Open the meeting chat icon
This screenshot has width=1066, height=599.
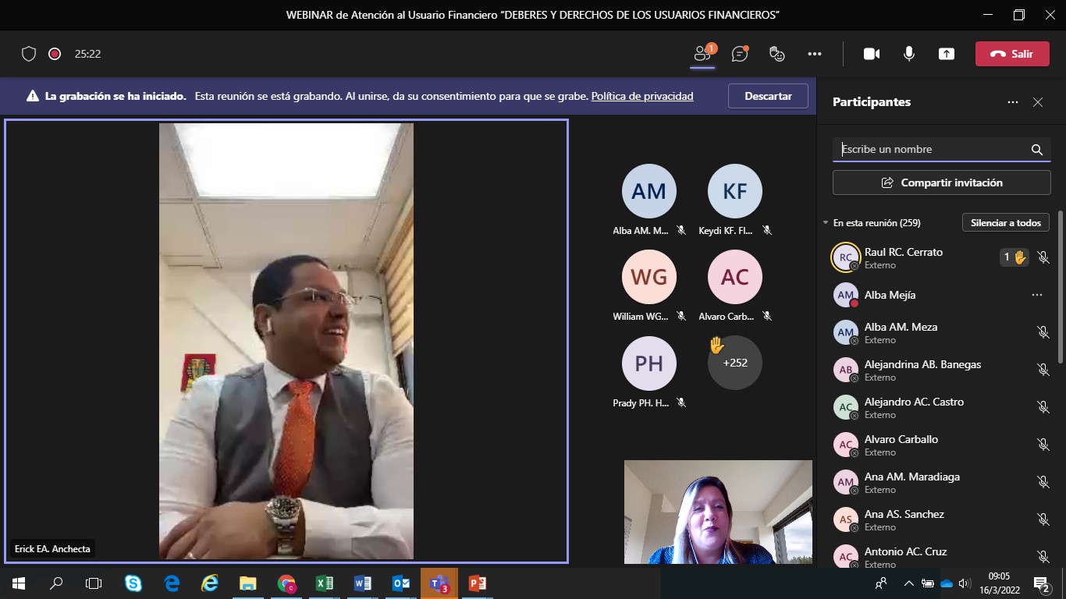click(740, 54)
